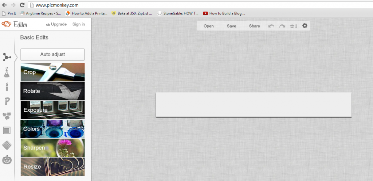Open the Exposure panel
The image size is (373, 181).
(x=52, y=110)
